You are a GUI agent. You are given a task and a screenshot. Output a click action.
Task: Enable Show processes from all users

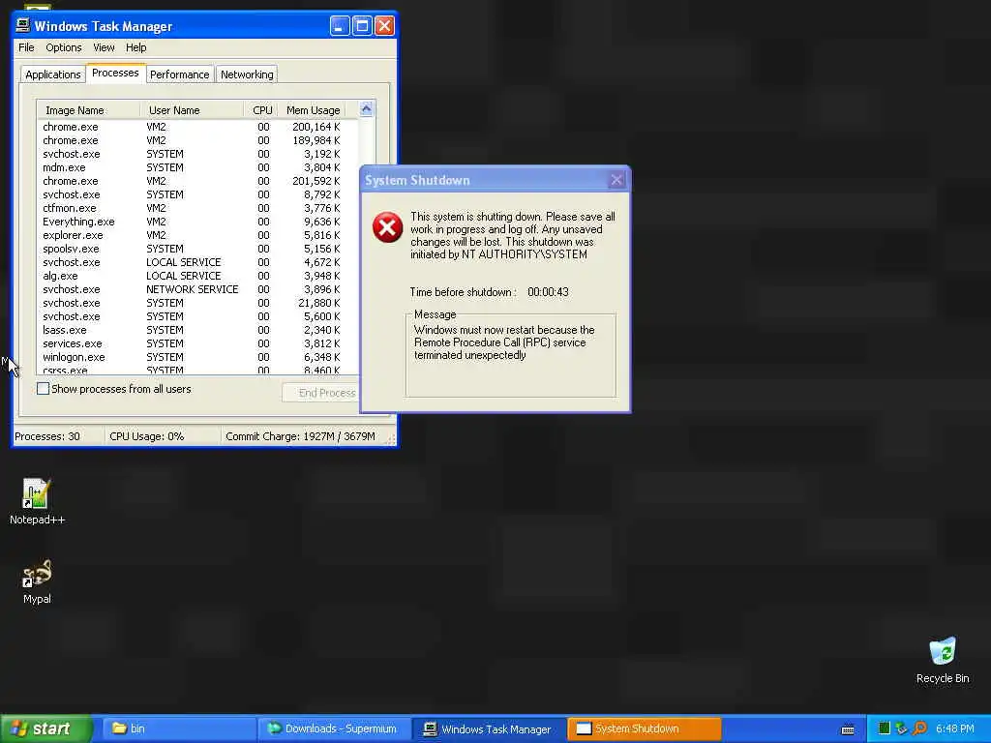pos(43,389)
